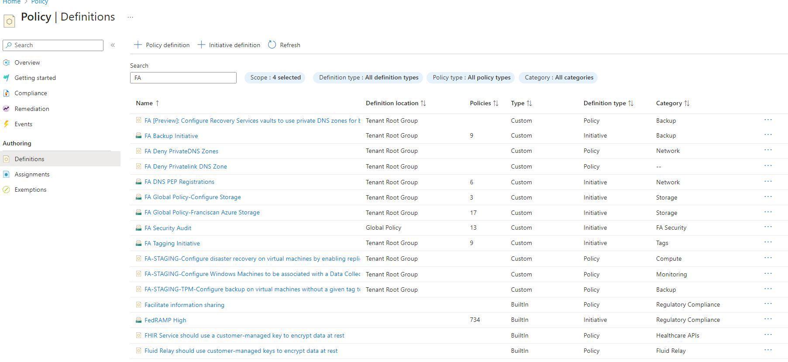Open ellipsis menu for FHIR Service row
The width and height of the screenshot is (788, 362).
[x=768, y=335]
